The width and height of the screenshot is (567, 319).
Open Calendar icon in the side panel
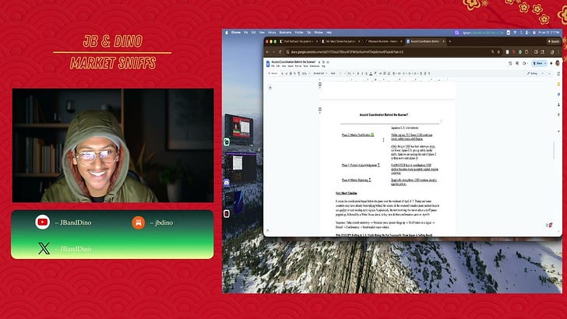click(558, 74)
